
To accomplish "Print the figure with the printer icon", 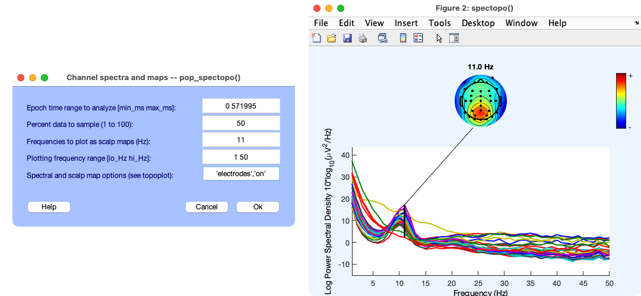I will 363,39.
